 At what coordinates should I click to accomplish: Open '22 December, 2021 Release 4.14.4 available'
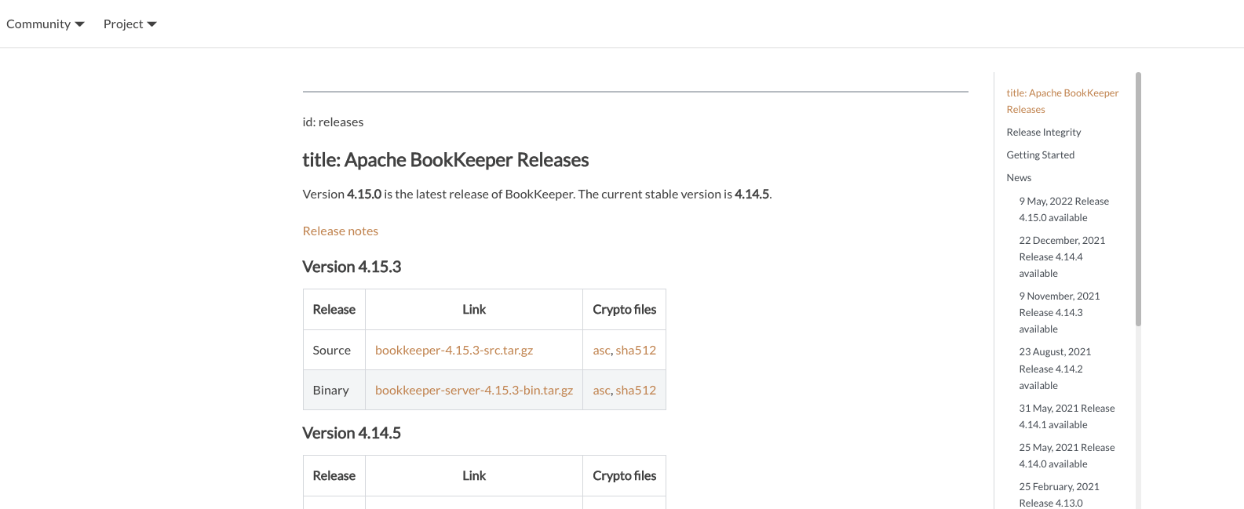pyautogui.click(x=1062, y=256)
